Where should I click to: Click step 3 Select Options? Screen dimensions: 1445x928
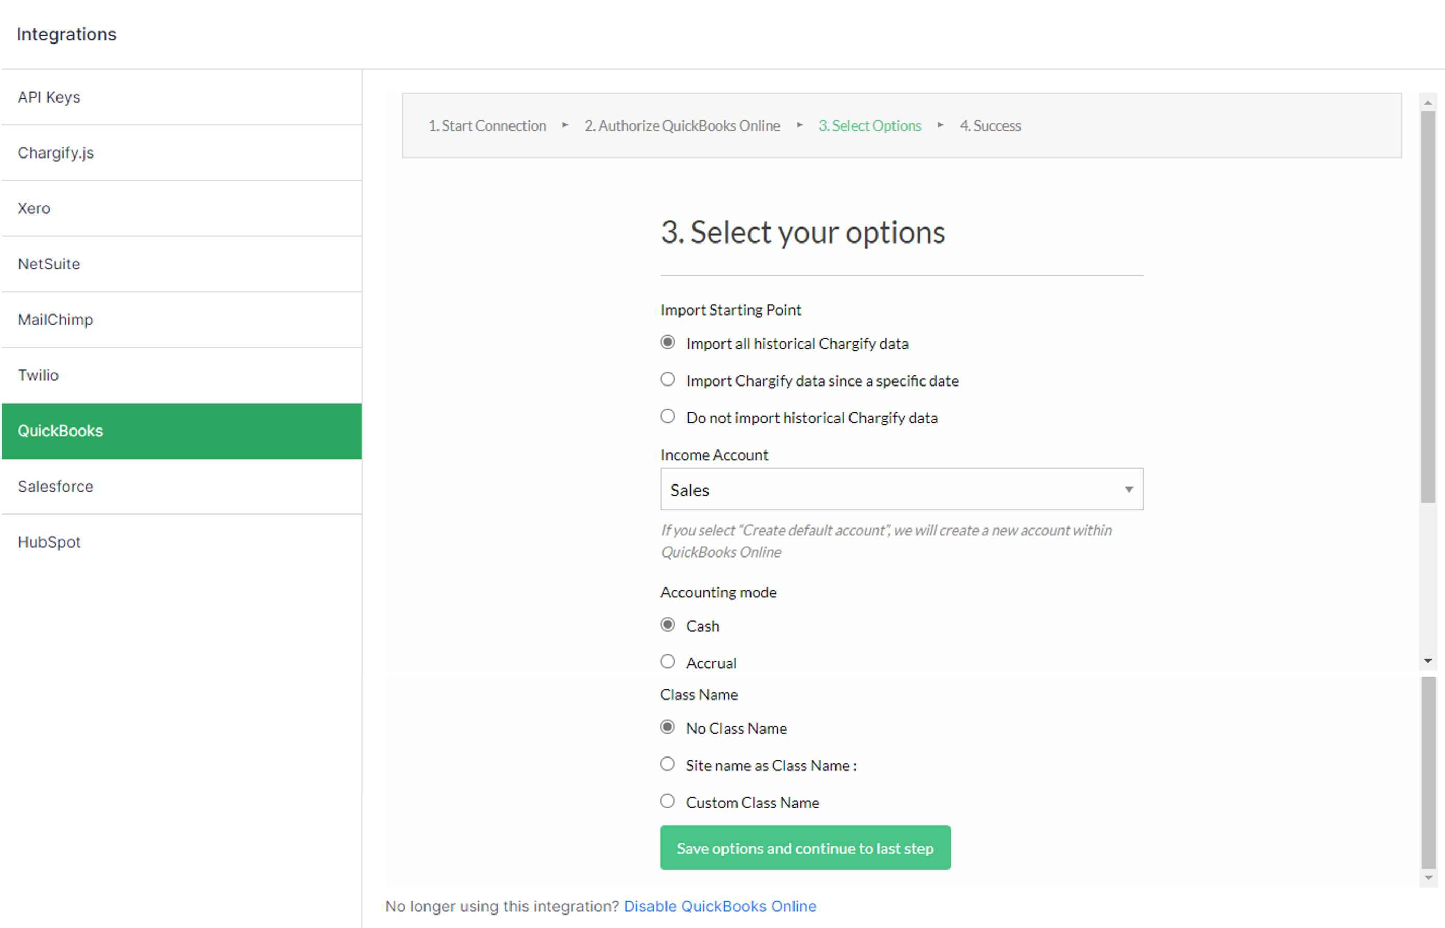coord(870,126)
